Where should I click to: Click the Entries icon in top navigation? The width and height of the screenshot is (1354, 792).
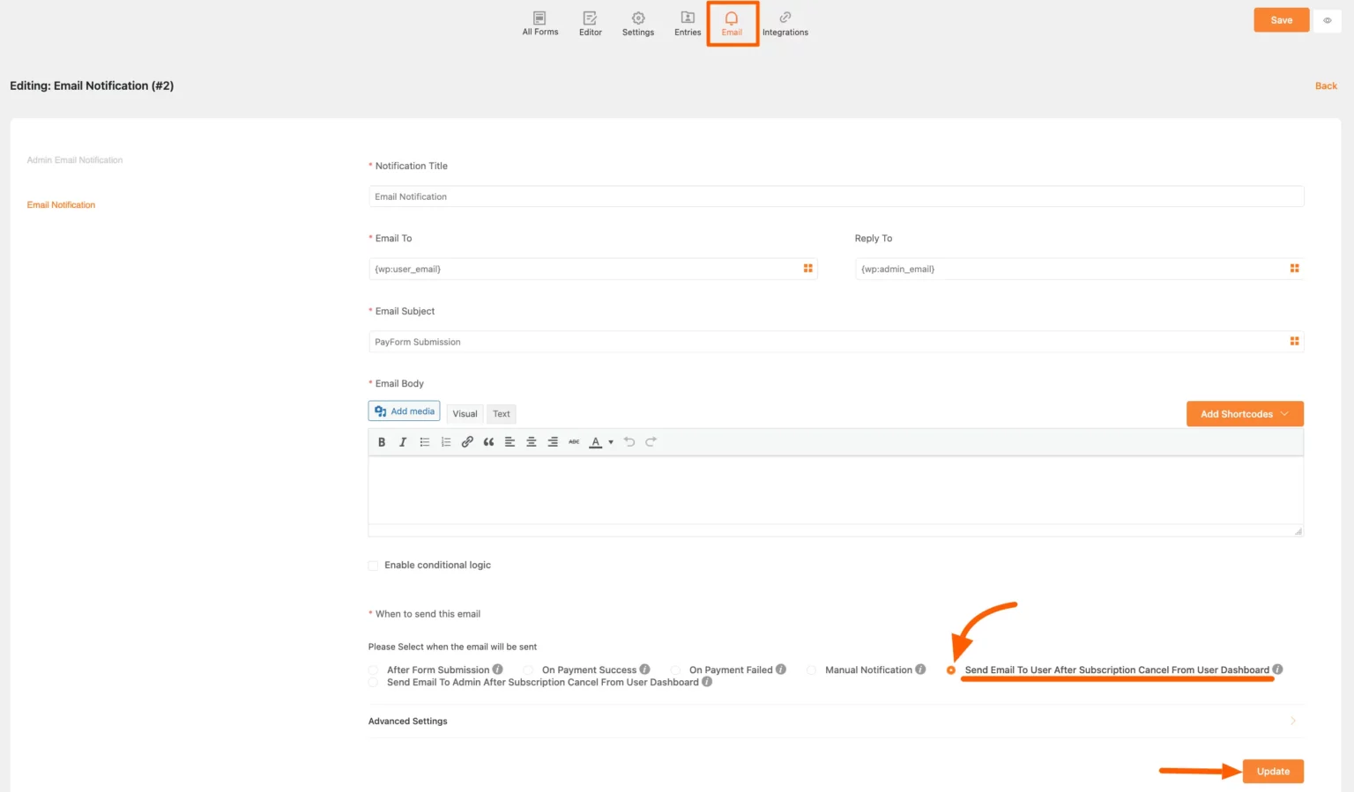point(687,23)
